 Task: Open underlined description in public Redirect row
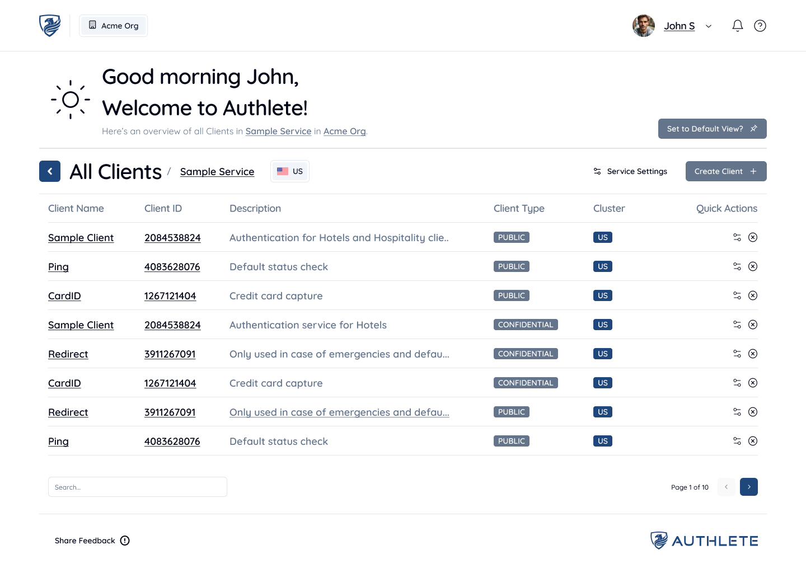pyautogui.click(x=339, y=412)
